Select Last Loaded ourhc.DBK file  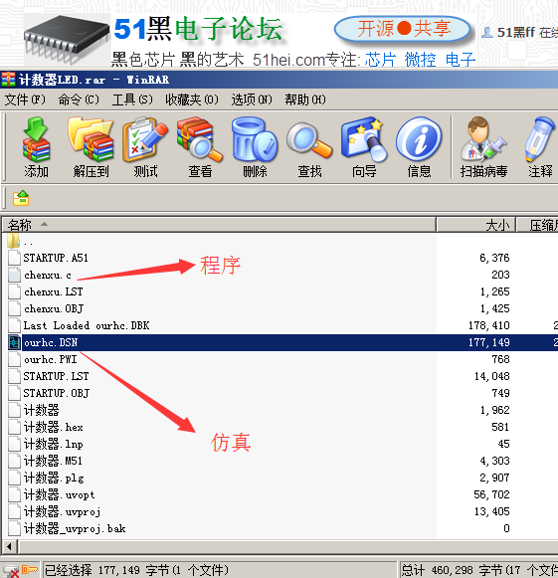click(87, 325)
